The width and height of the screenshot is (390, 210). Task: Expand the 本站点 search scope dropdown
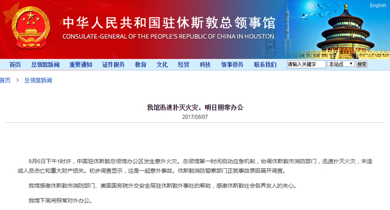tap(341, 64)
